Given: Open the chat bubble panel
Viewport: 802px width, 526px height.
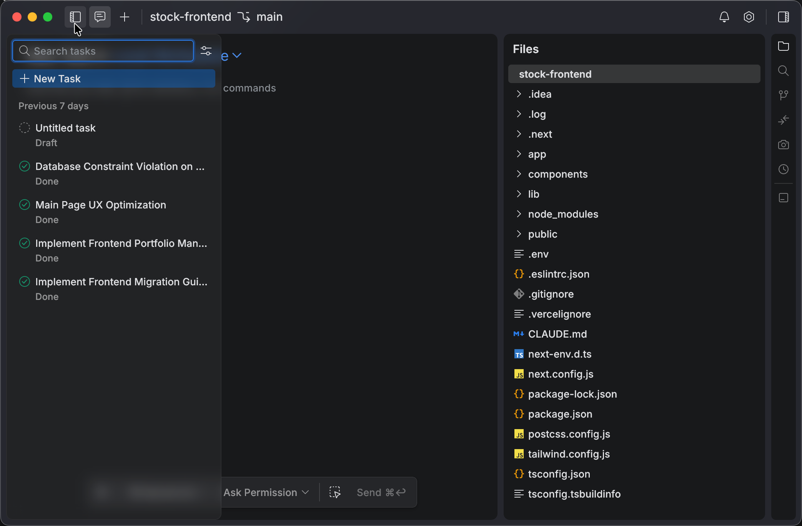Looking at the screenshot, I should pos(100,17).
